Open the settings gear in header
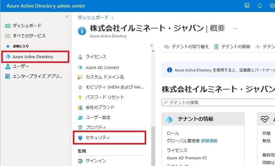The image size is (275, 166). (x=272, y=6)
